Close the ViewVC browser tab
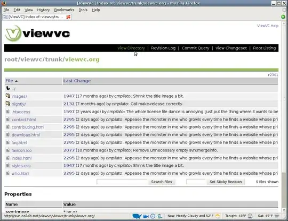The image size is (288, 221). [68, 17]
